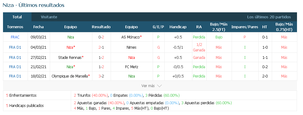Image resolution: width=303 pixels, height=115 pixels.
Task: Click Nimes team name
Action: click(132, 47)
